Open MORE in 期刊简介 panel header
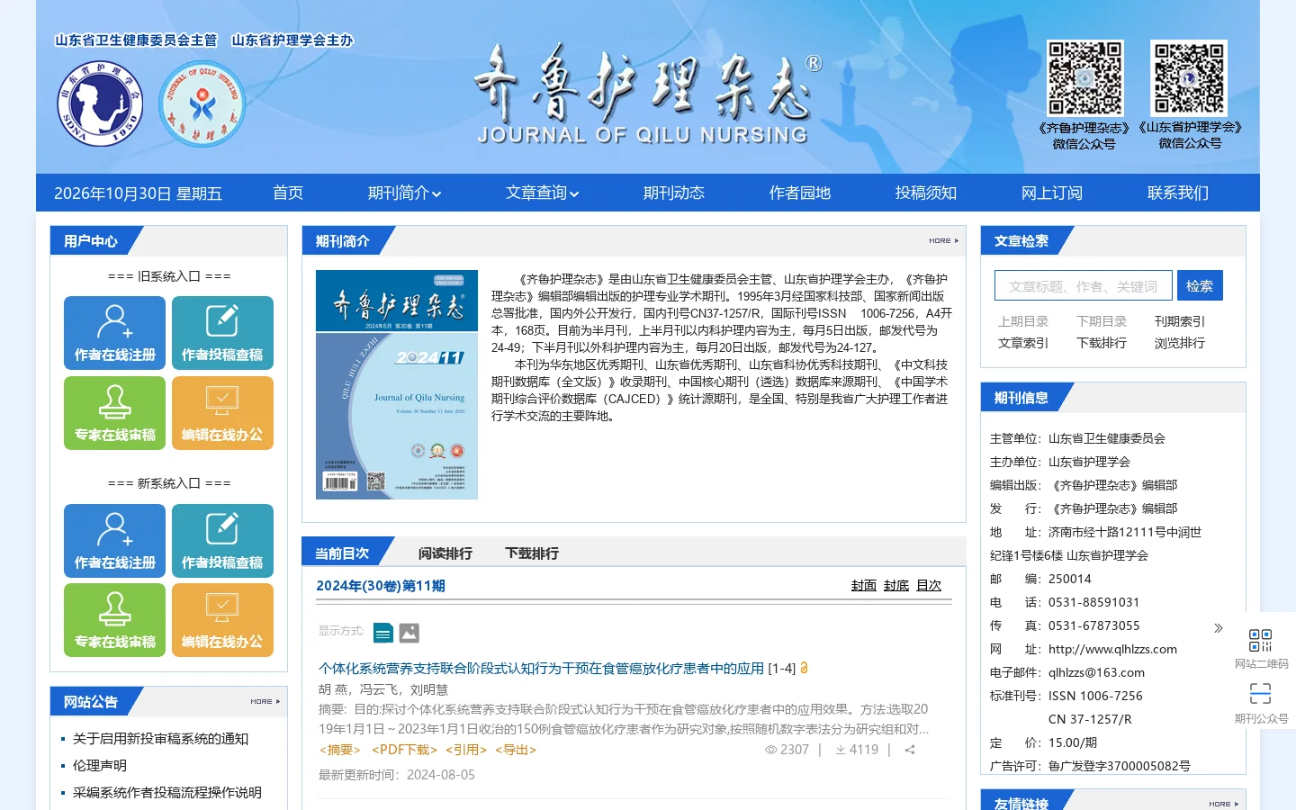1296x810 pixels. 944,241
